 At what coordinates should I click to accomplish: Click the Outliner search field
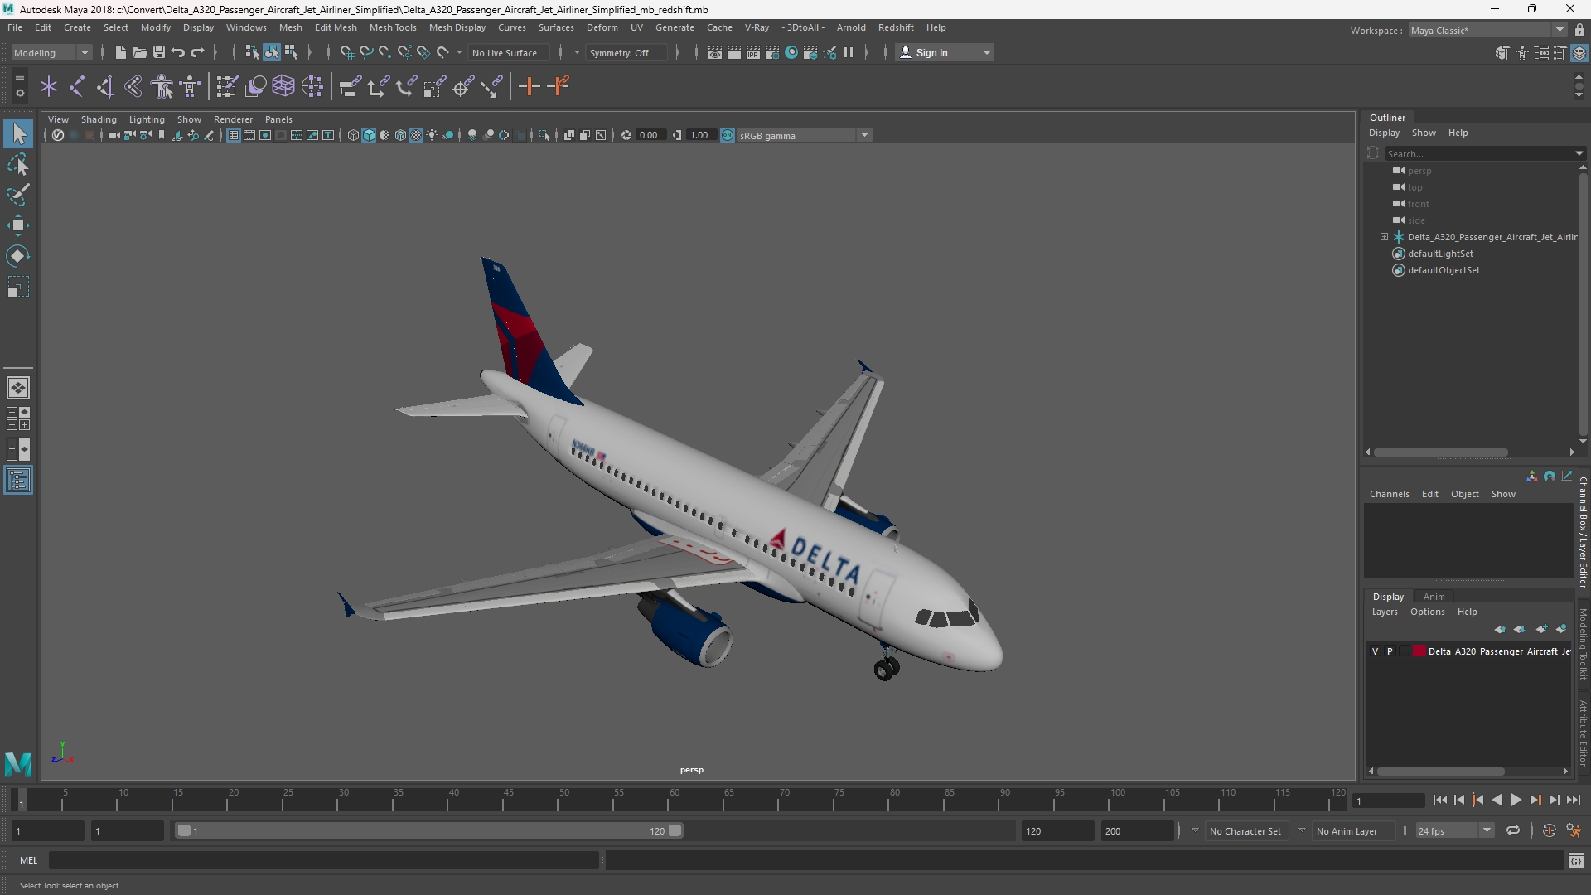1480,153
